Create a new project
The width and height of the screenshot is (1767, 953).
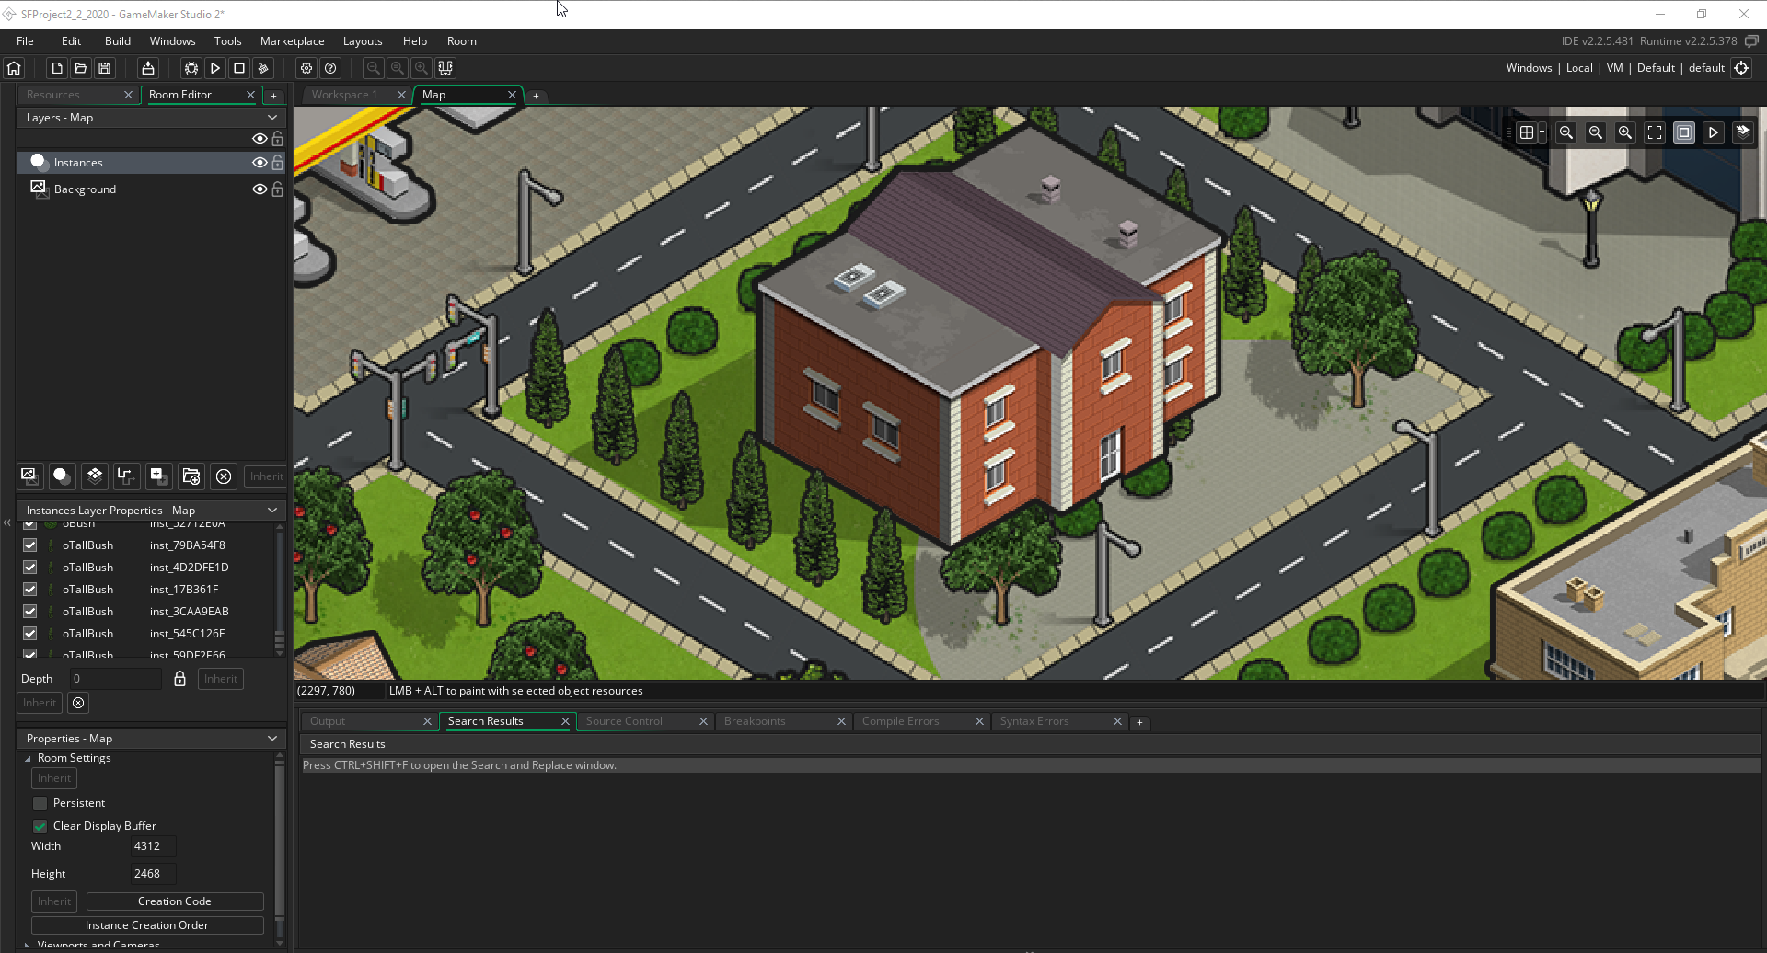click(57, 68)
